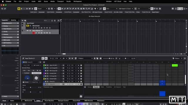This screenshot has width=188, height=105.
Task: Click Add Track plus icon
Action: pos(22,21)
